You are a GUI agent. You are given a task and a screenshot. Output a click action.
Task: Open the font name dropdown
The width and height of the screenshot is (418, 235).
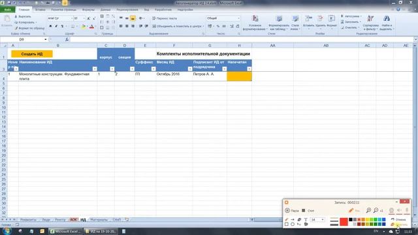72,18
